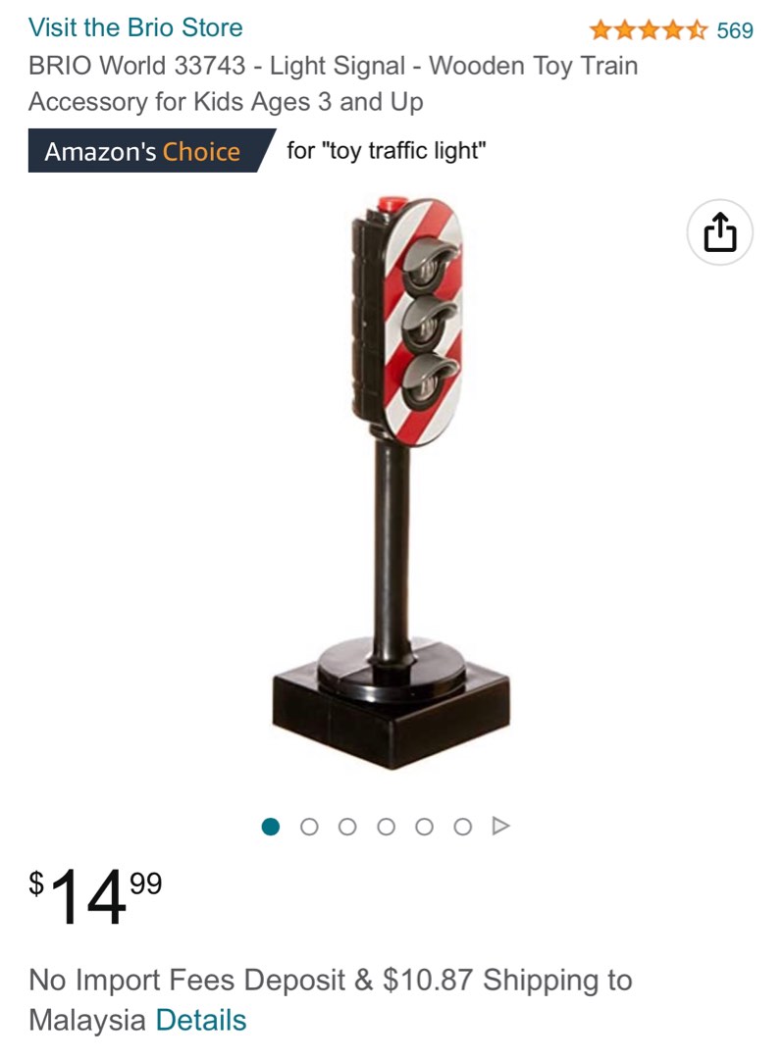This screenshot has width=783, height=1059.
Task: Select the fourth image carousel dot
Action: tap(386, 826)
